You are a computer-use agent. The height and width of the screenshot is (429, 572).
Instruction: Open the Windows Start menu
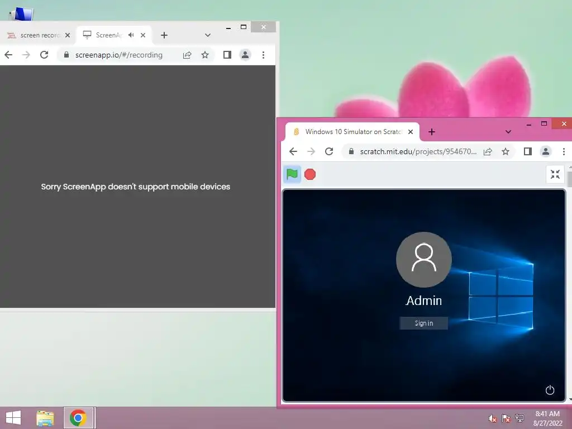tap(13, 418)
